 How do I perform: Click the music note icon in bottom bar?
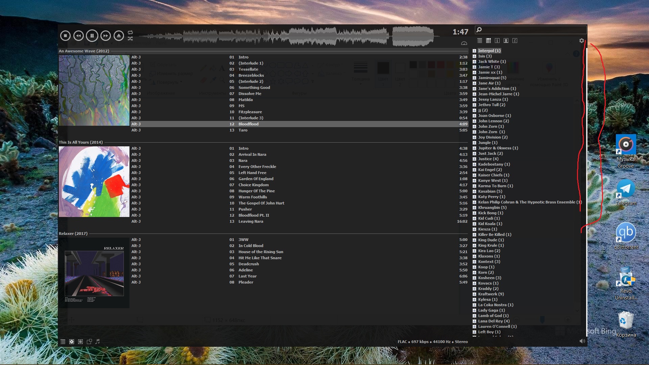(98, 342)
